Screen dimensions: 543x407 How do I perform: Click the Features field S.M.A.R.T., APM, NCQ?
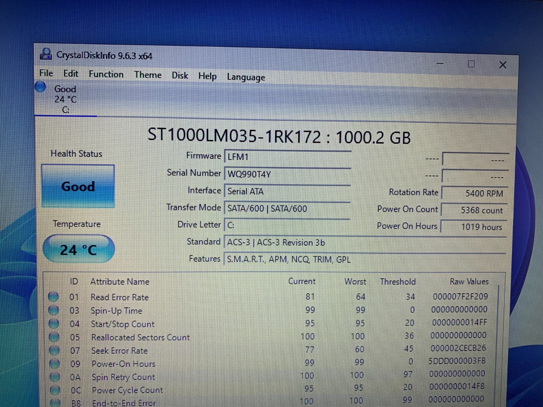tap(365, 259)
